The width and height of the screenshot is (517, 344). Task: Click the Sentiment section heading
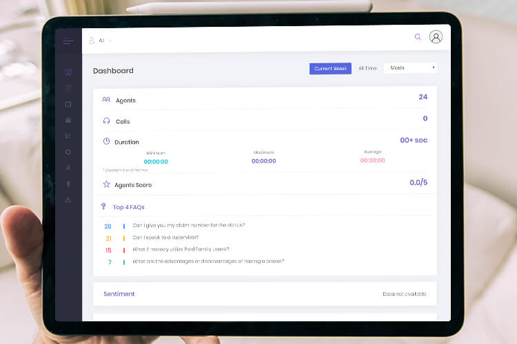(119, 294)
